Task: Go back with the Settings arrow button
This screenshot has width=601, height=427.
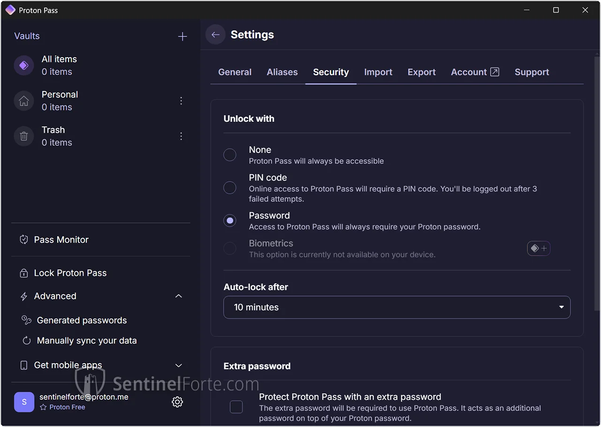Action: (216, 35)
